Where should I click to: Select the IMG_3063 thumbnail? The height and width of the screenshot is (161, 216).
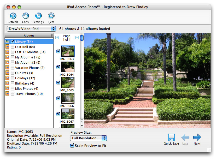click(x=68, y=51)
